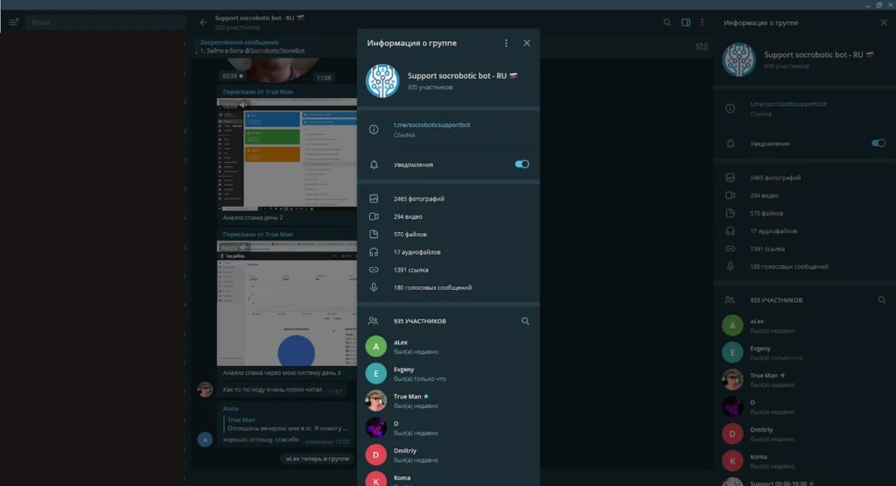Toggle notifications switch in the dialog
This screenshot has height=486, width=896.
[x=521, y=164]
